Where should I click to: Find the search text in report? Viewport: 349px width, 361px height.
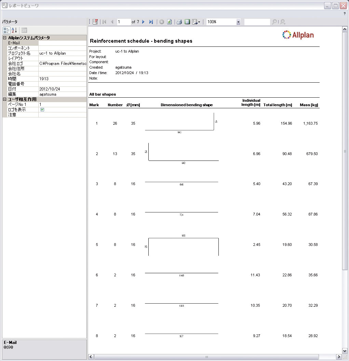point(274,22)
